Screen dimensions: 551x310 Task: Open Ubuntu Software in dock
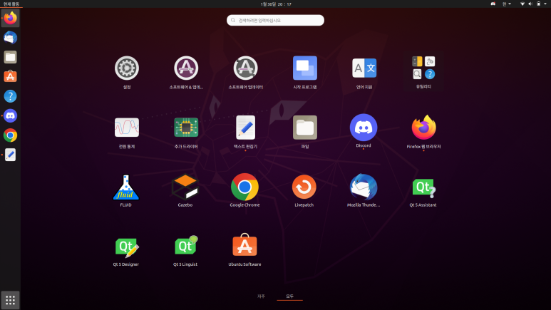[10, 77]
